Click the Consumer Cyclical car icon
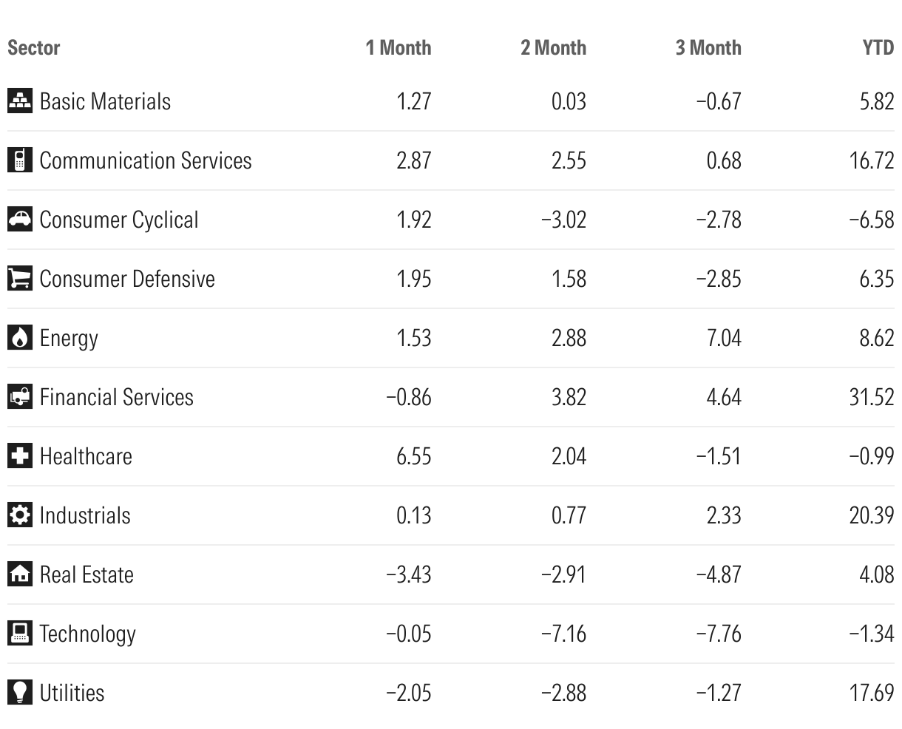The image size is (902, 729). pyautogui.click(x=20, y=220)
